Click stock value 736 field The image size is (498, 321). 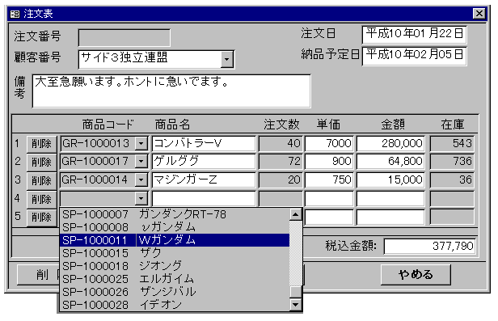(x=452, y=162)
